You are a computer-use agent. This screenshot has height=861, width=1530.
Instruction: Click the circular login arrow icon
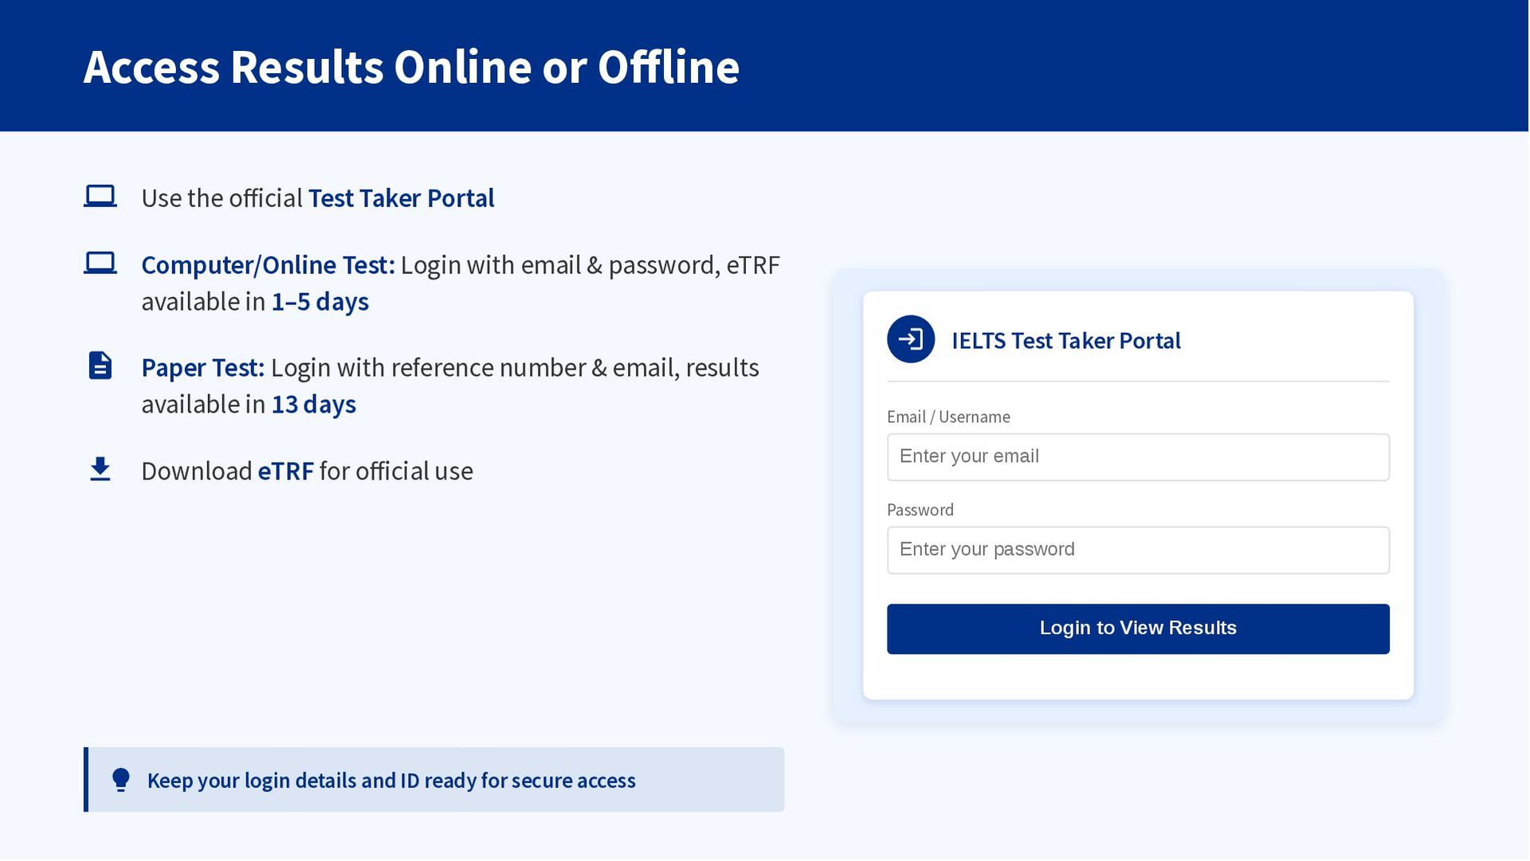pyautogui.click(x=911, y=339)
